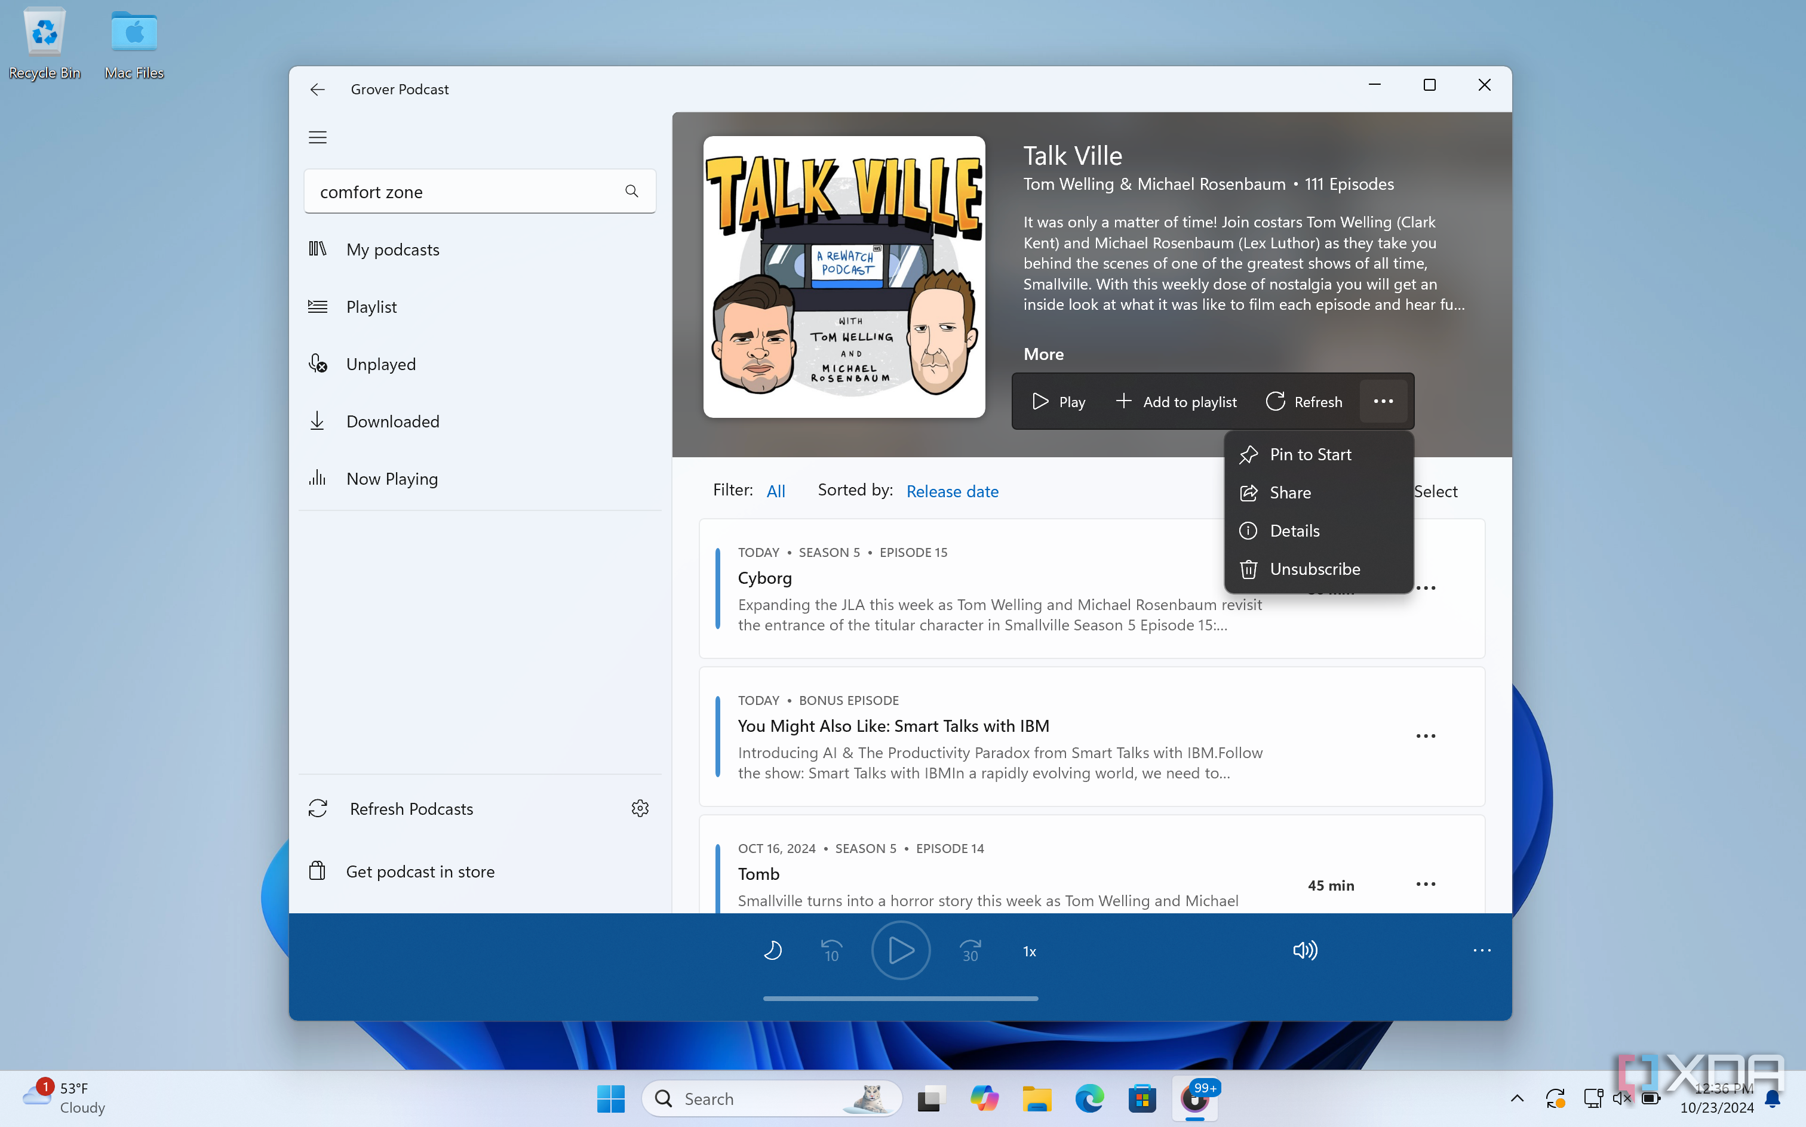Screen dimensions: 1806x1127
Task: Open the hamburger navigation menu
Action: (x=318, y=137)
